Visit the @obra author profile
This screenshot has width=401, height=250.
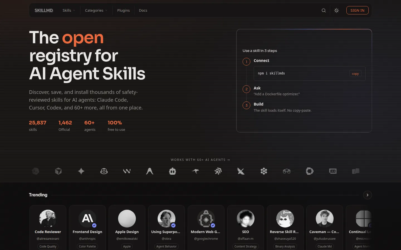point(167,239)
